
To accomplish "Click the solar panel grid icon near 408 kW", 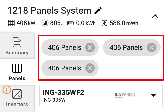I will (11, 23).
